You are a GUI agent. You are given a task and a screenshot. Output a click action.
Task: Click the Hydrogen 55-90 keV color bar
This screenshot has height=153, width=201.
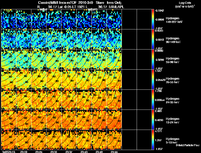click(x=153, y=60)
